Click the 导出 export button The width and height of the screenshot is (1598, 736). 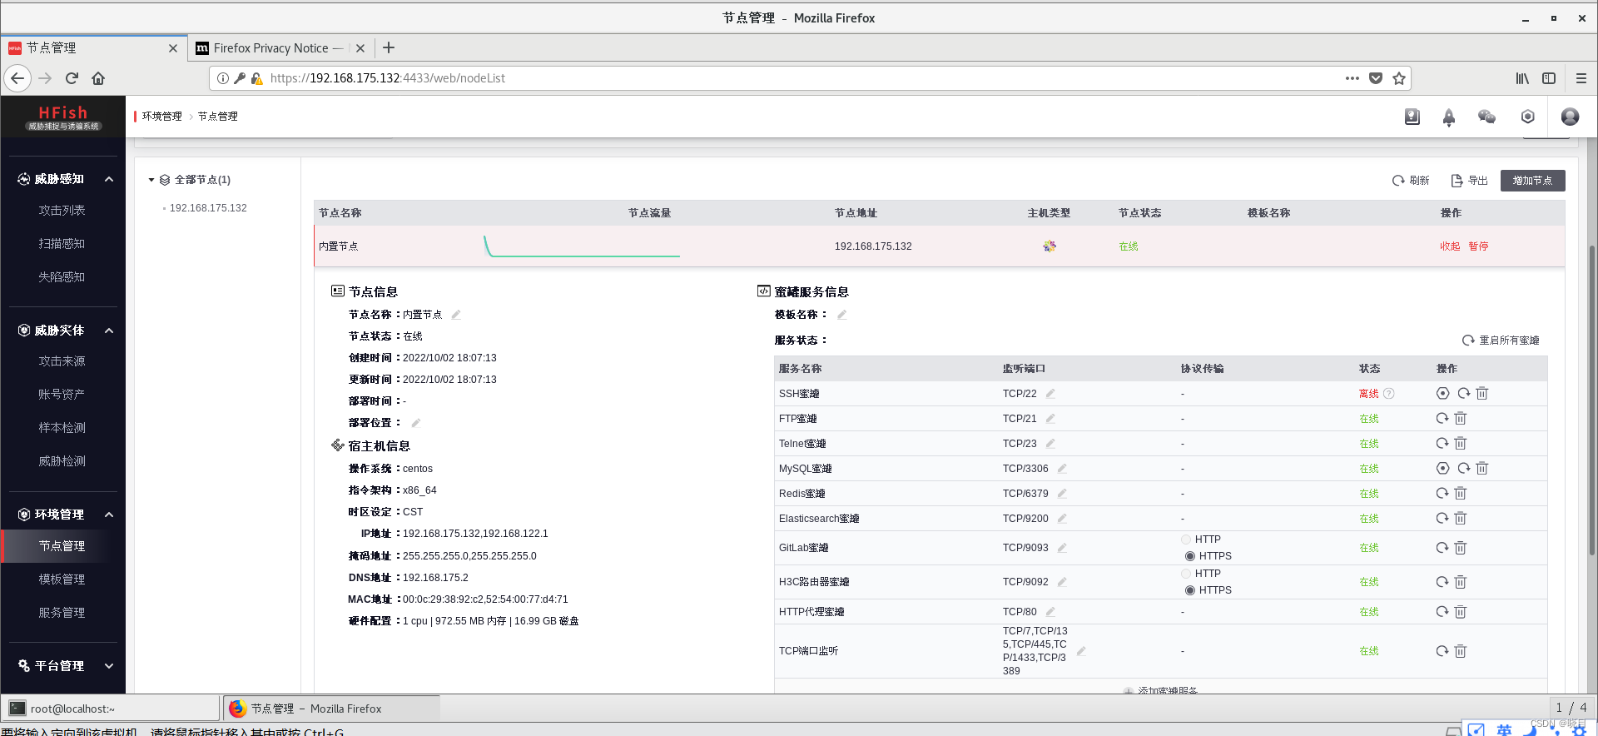(x=1469, y=181)
